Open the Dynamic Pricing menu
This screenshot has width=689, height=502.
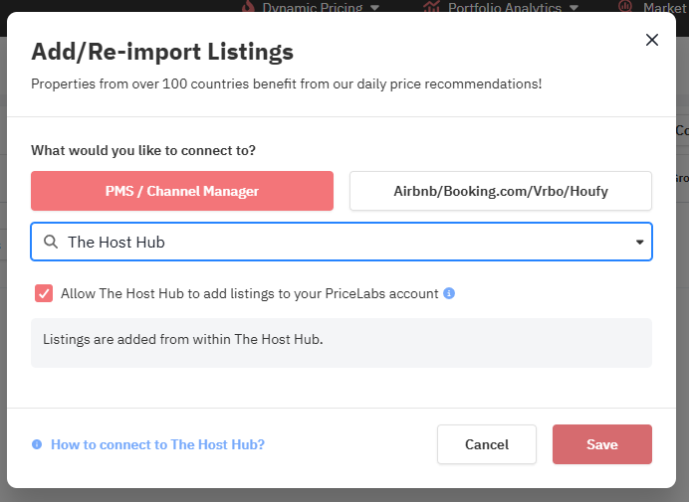click(x=309, y=7)
